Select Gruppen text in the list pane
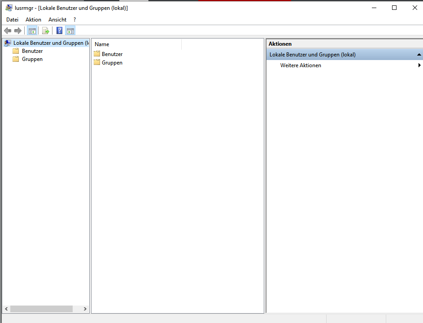 pos(112,63)
